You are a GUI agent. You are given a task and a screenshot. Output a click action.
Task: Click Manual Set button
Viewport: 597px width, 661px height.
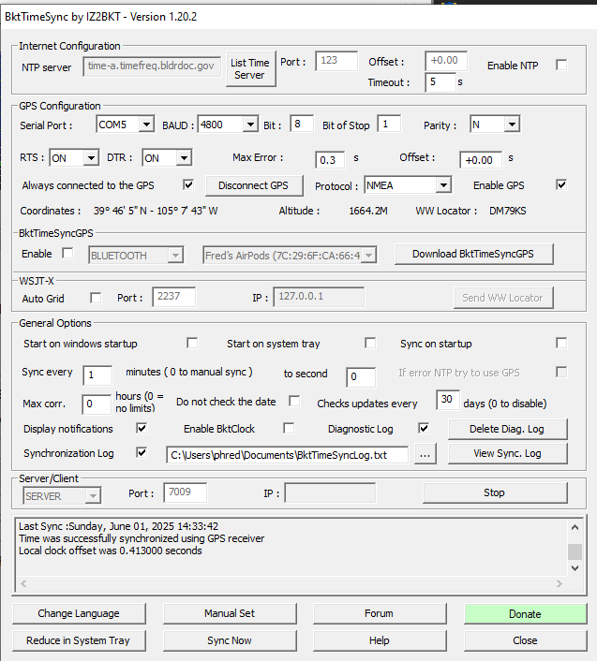(x=230, y=613)
